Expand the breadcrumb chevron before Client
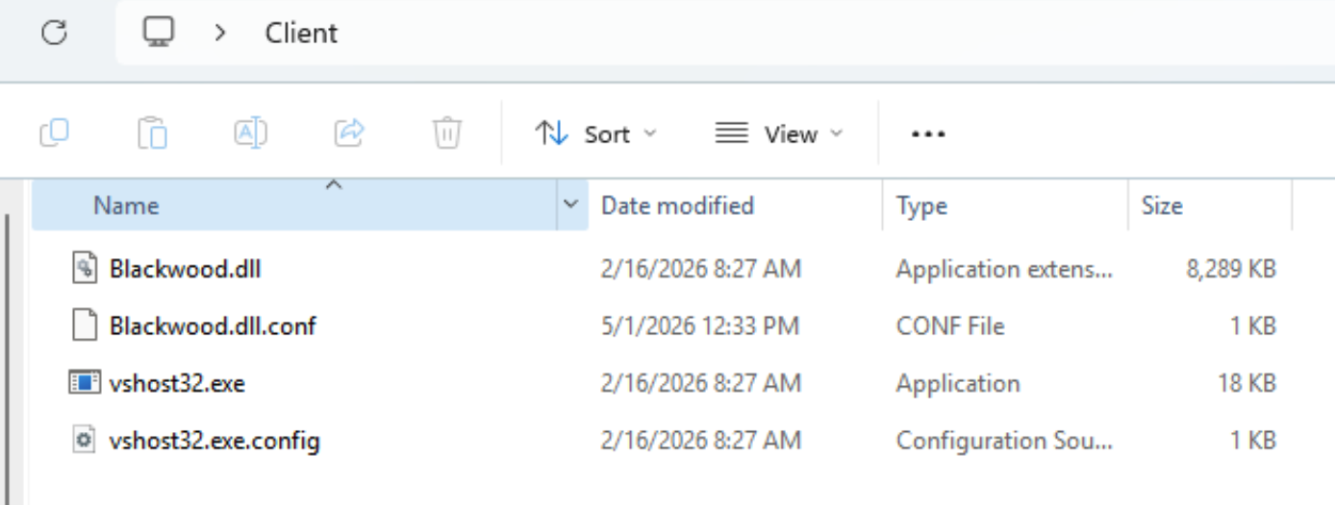This screenshot has height=505, width=1335. [221, 33]
